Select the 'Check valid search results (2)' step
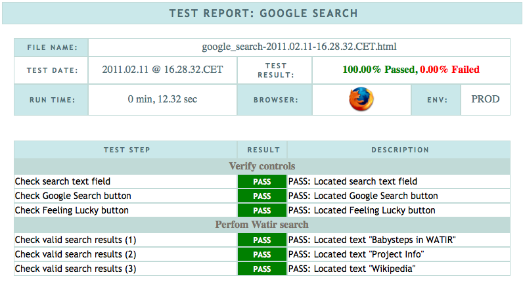Viewport: 523px width, 289px height. click(x=76, y=254)
